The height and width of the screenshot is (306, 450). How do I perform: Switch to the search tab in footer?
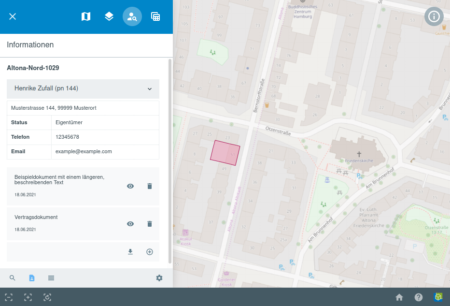tap(13, 278)
